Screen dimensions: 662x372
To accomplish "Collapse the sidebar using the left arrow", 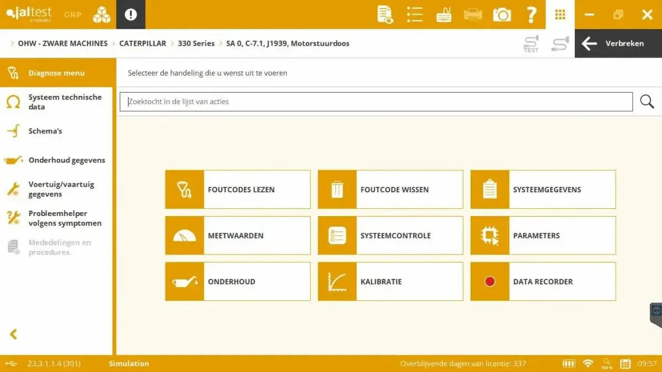I will click(12, 334).
